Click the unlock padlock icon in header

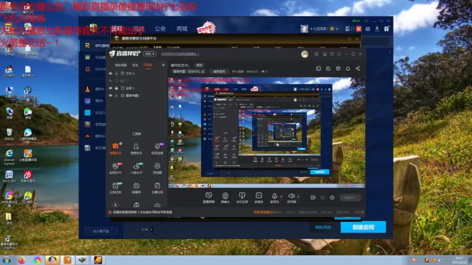[x=328, y=68]
